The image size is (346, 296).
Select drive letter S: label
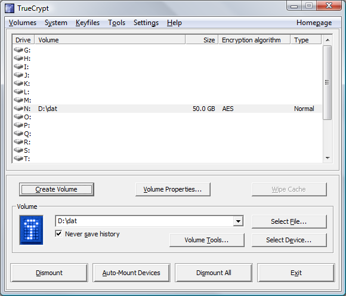click(27, 150)
